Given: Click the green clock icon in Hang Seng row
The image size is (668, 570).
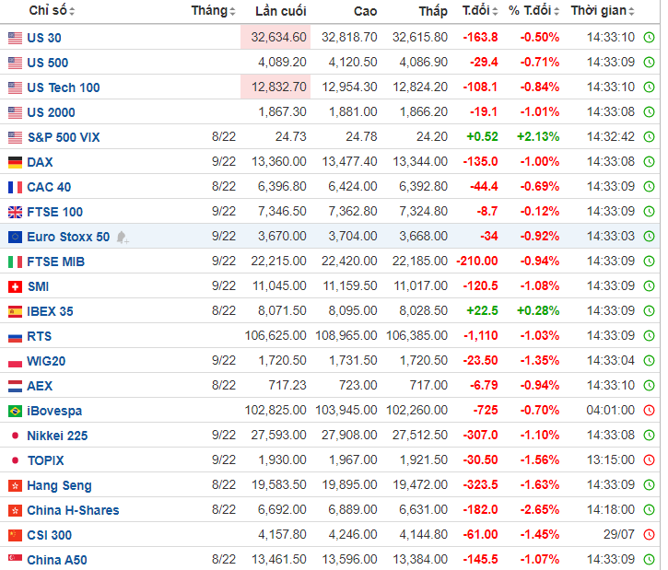Looking at the screenshot, I should pyautogui.click(x=649, y=485).
